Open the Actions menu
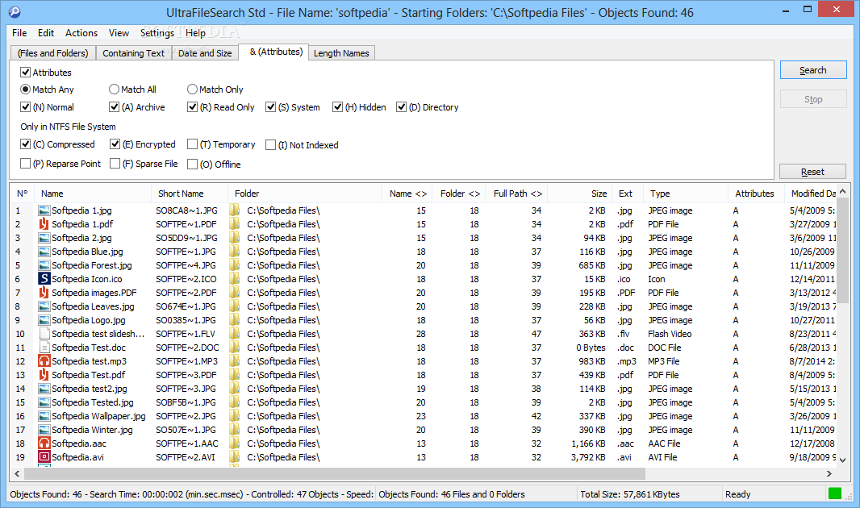The image size is (860, 508). tap(81, 33)
